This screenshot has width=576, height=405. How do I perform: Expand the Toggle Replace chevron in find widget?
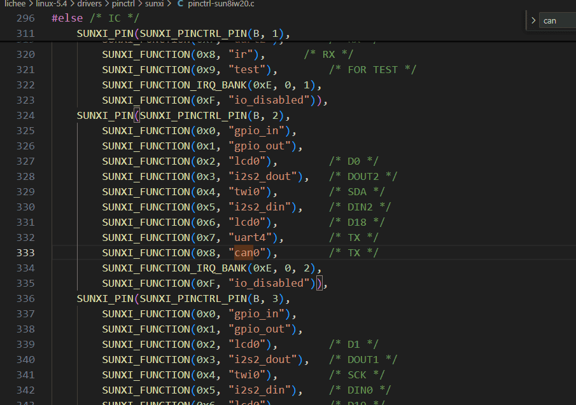pos(533,20)
